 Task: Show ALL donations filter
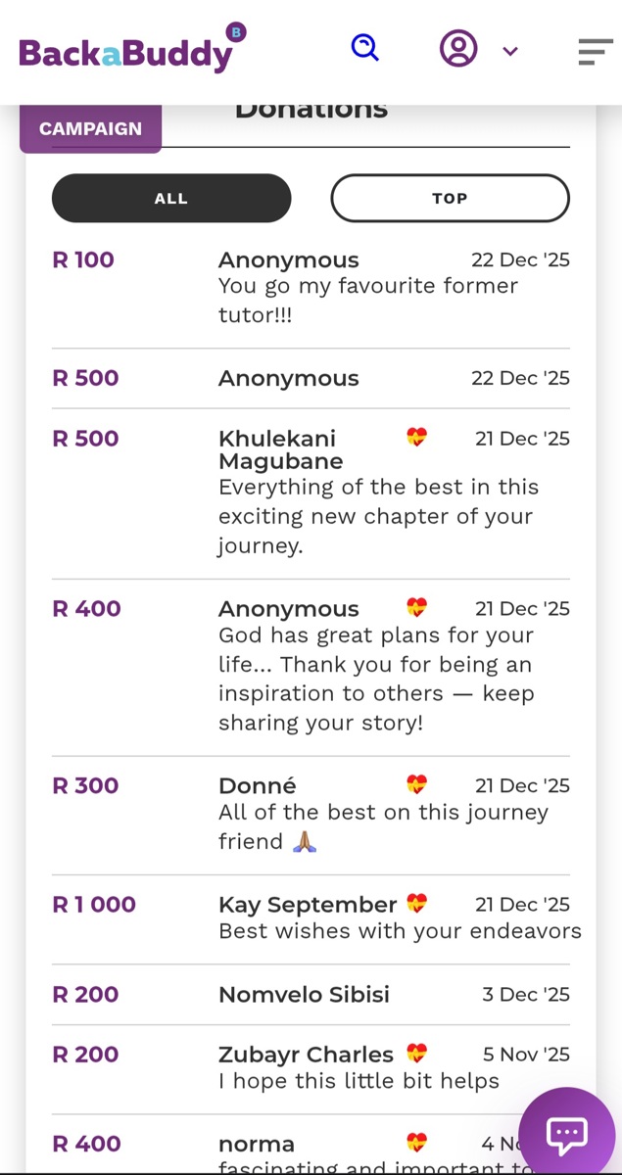click(171, 198)
